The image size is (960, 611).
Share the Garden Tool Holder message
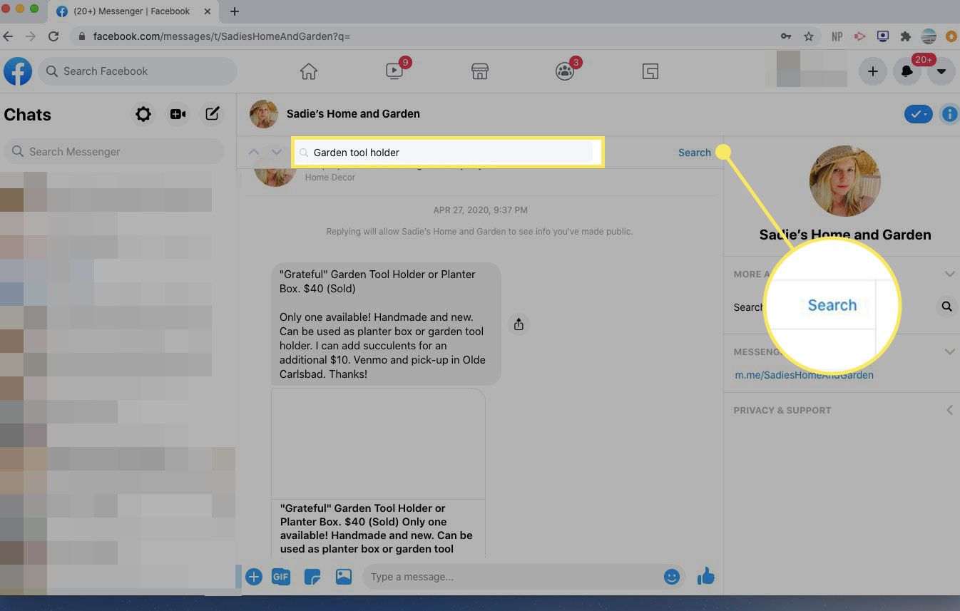pos(519,324)
